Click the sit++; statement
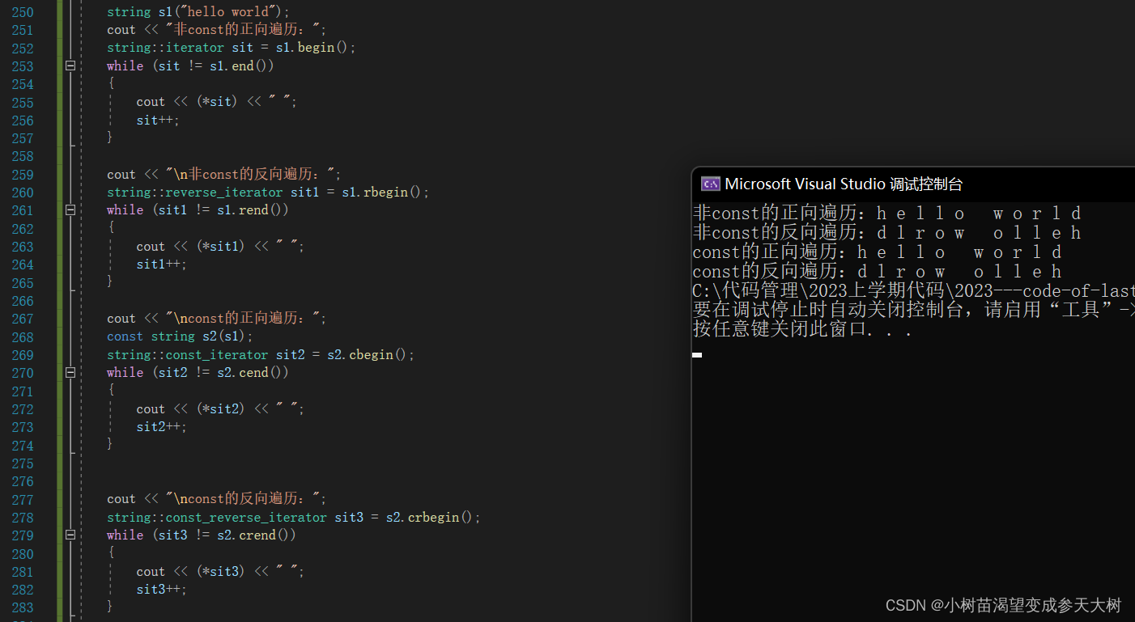 tap(158, 120)
